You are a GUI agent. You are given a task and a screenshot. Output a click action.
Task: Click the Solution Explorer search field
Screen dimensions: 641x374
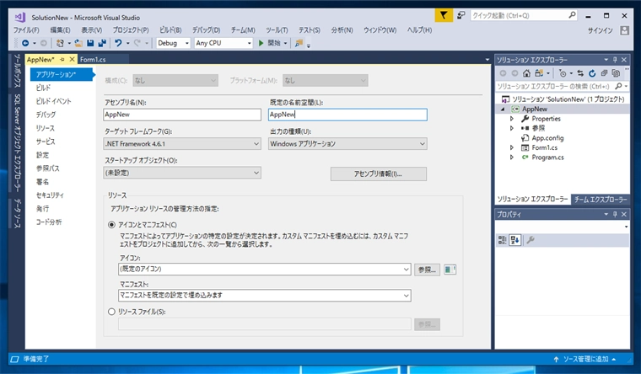pos(562,86)
